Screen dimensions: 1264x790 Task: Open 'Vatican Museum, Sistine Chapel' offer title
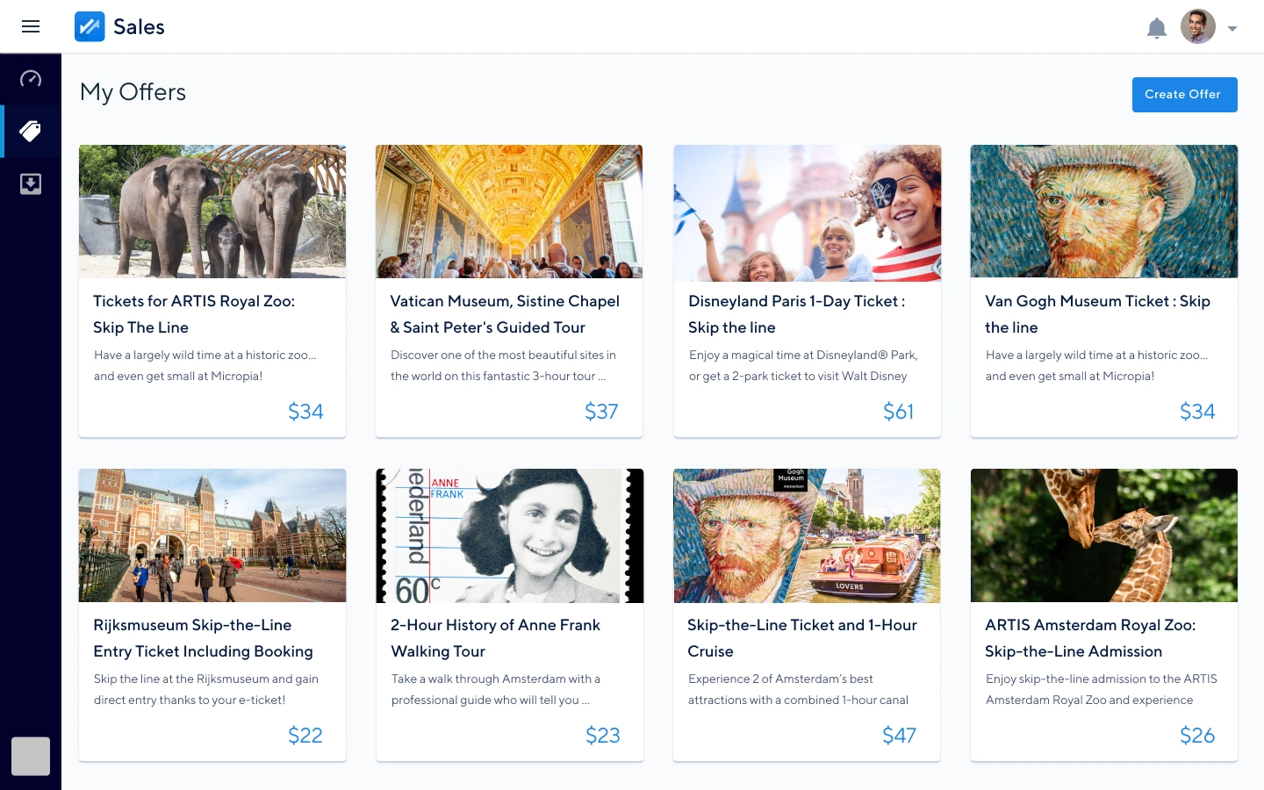pyautogui.click(x=505, y=314)
